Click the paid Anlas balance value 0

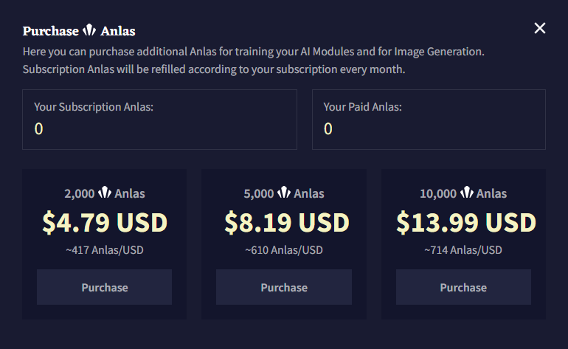click(328, 128)
